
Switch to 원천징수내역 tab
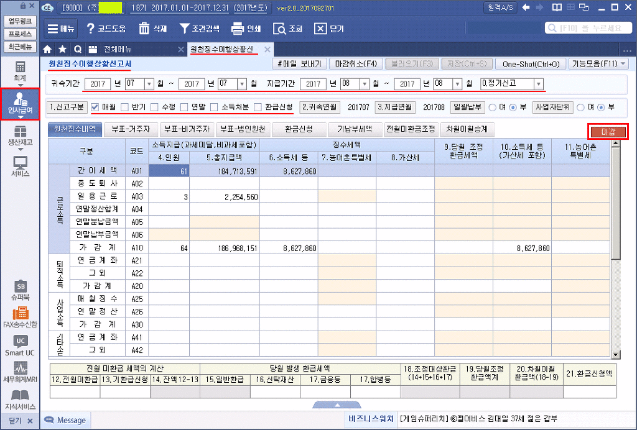click(x=74, y=129)
